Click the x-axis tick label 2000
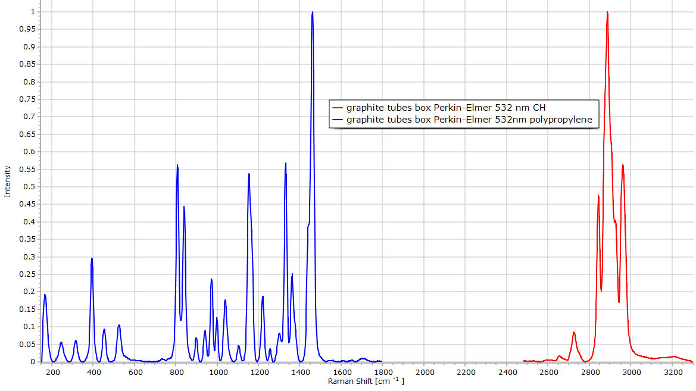Image resolution: width=696 pixels, height=391 pixels. pos(425,372)
